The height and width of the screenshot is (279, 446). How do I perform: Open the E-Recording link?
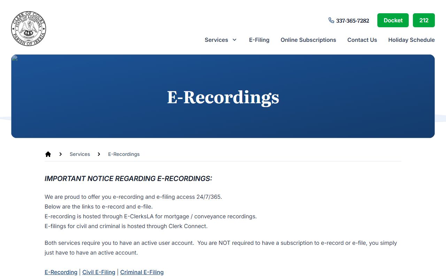click(61, 272)
